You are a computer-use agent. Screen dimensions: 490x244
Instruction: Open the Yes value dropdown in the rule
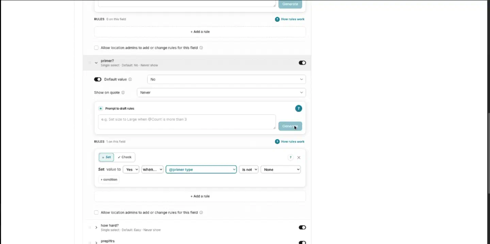(x=131, y=169)
